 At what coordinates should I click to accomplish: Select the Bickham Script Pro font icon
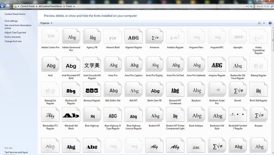217,89
